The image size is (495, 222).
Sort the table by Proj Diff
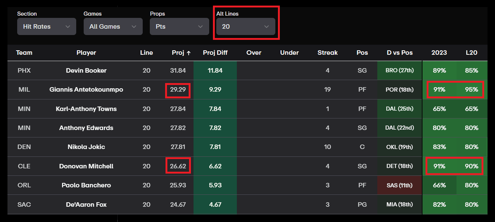point(215,53)
